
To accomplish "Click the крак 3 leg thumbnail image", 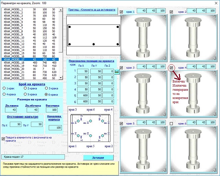I will tap(143, 94).
